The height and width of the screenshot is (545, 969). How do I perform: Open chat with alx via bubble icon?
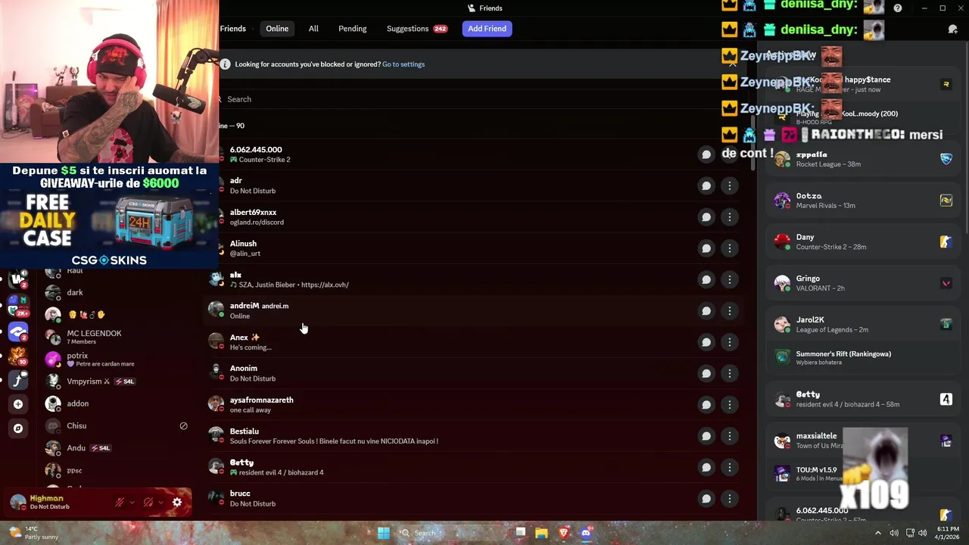[706, 279]
